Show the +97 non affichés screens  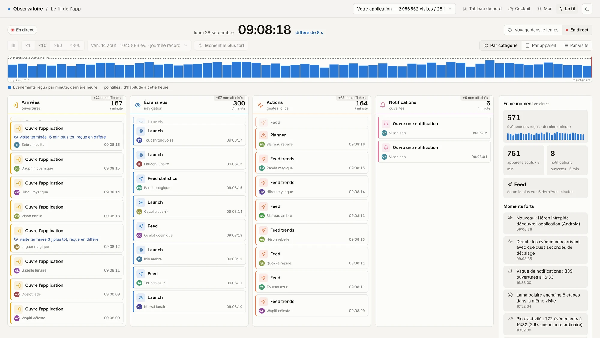pyautogui.click(x=229, y=98)
